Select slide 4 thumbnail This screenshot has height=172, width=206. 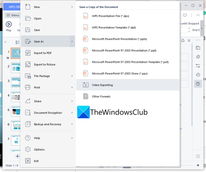[16, 97]
